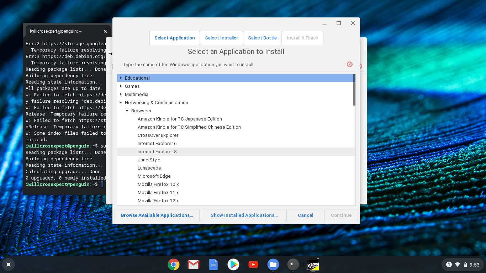Viewport: 486px width, 273px height.
Task: Choose Internet Explorer 6
Action: click(x=157, y=143)
